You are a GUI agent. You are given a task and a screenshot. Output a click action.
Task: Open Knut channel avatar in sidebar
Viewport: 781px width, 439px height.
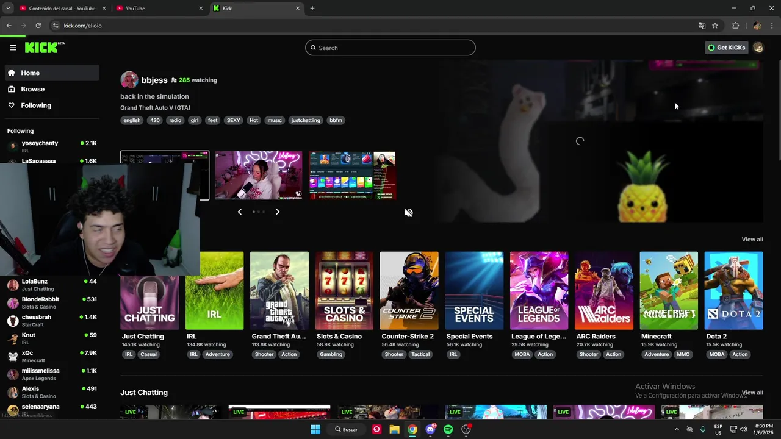click(x=13, y=338)
